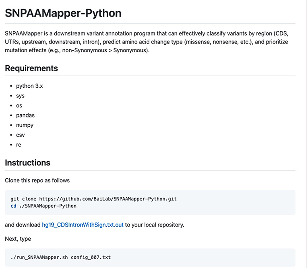Click config_007.txt in the run command

[91, 257]
